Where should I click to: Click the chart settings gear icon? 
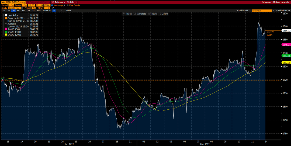pos(289,11)
